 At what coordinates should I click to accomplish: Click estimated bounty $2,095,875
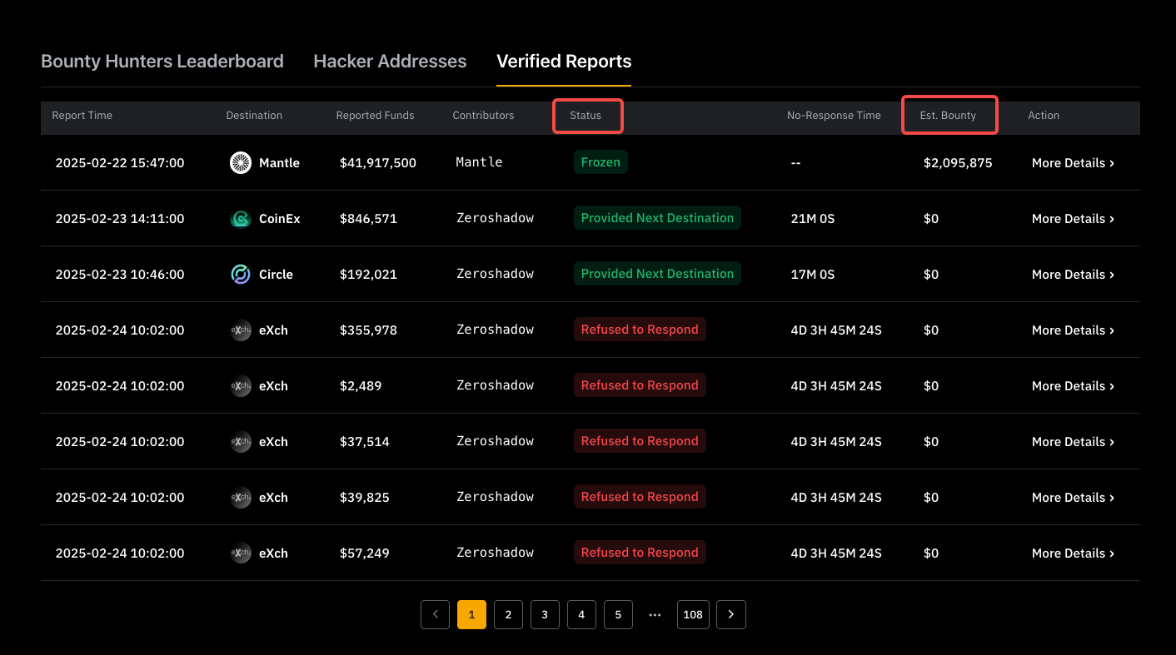958,163
